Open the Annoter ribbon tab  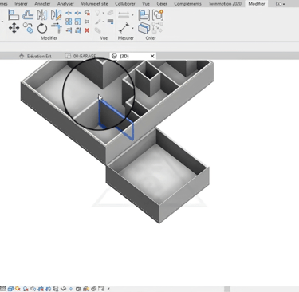pos(42,4)
